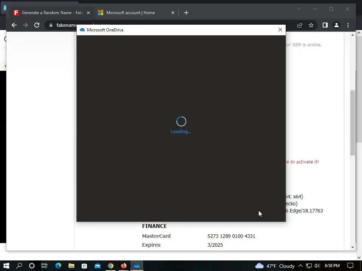Click the fakenamegenerator address bar

[169, 25]
